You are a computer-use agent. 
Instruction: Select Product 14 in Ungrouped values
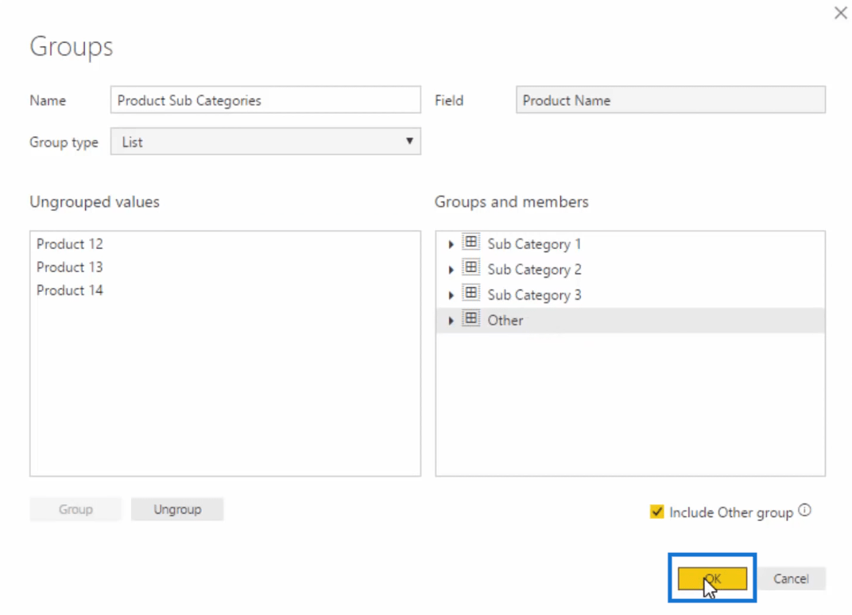pyautogui.click(x=70, y=290)
